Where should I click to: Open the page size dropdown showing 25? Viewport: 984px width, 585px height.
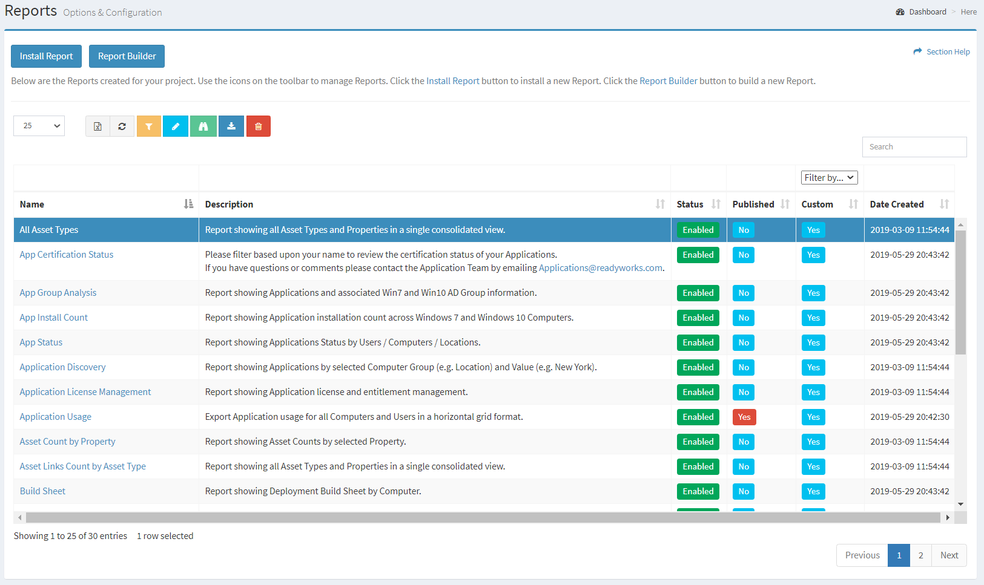[39, 126]
